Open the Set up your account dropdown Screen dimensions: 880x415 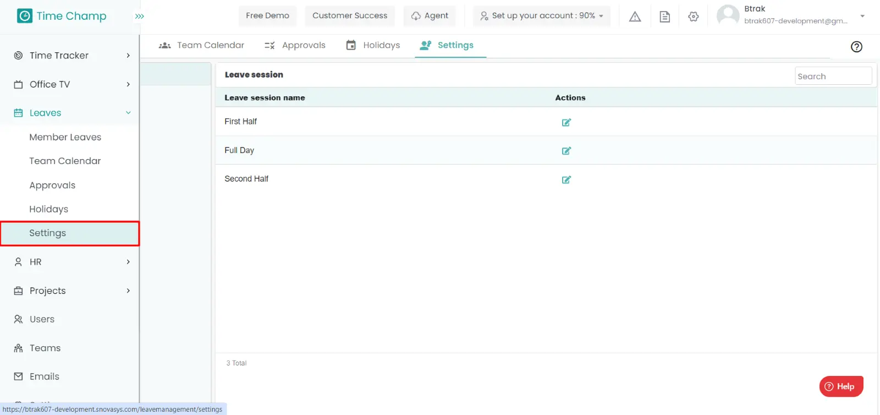542,16
